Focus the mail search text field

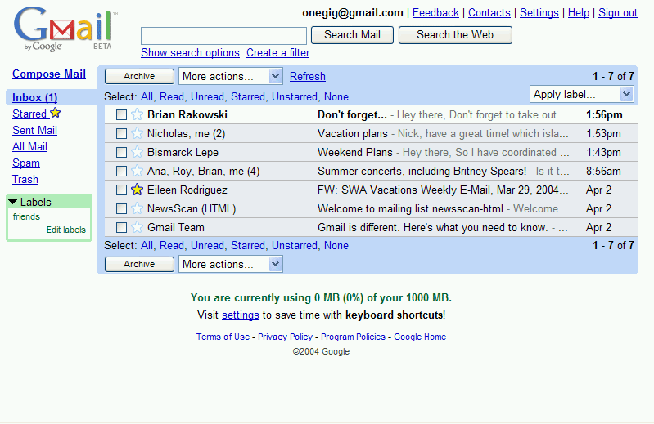[223, 35]
